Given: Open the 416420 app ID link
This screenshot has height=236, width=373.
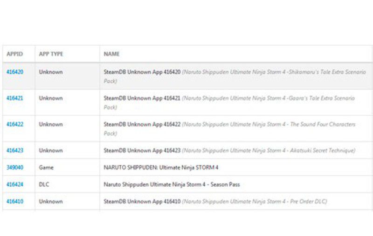Looking at the screenshot, I should coord(14,72).
